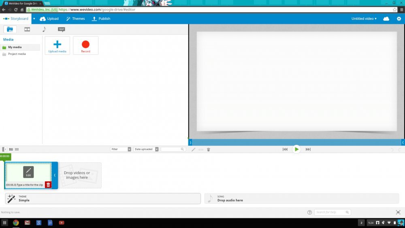Open Themes from the top bar
The height and width of the screenshot is (228, 405).
[75, 19]
